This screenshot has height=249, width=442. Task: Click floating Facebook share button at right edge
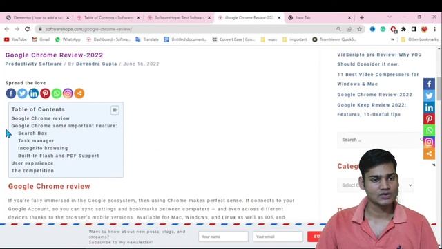429,84
